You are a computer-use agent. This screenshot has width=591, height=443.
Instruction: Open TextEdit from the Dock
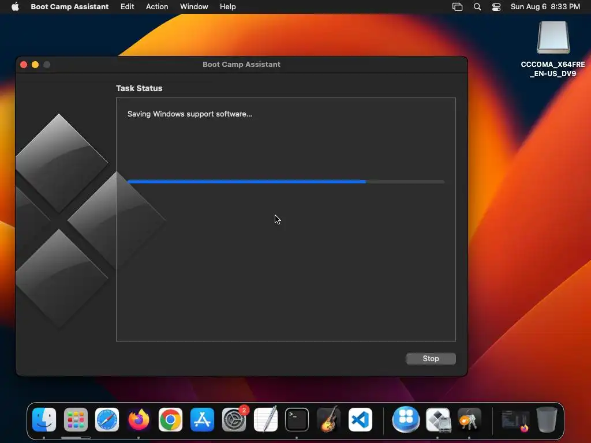[x=265, y=420]
